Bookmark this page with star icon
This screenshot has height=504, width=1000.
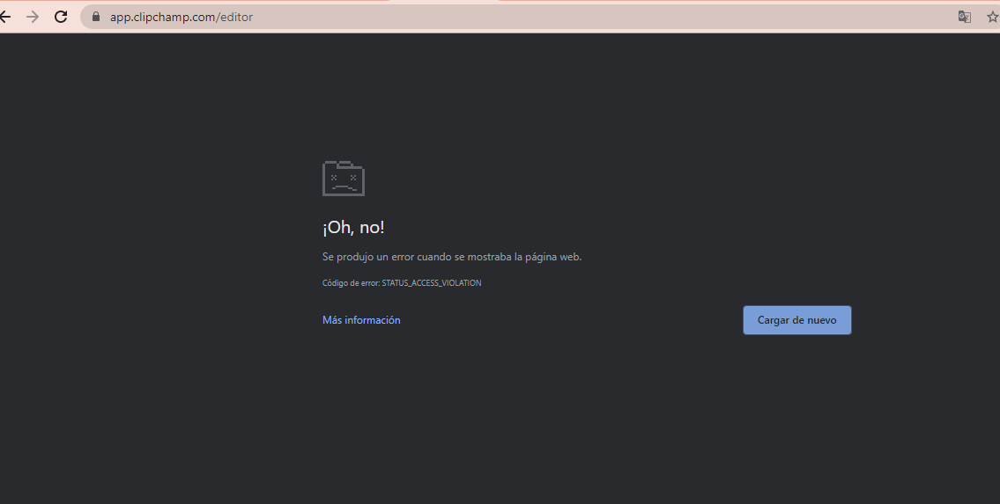tap(992, 18)
